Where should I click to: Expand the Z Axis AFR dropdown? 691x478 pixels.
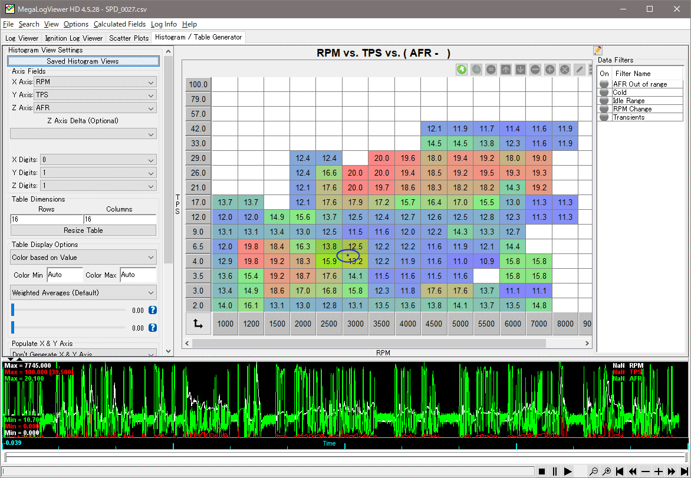(96, 108)
